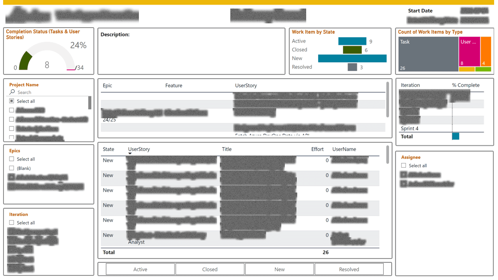This screenshot has height=280, width=498.
Task: Click the Resolved state filter button
Action: pyautogui.click(x=349, y=269)
